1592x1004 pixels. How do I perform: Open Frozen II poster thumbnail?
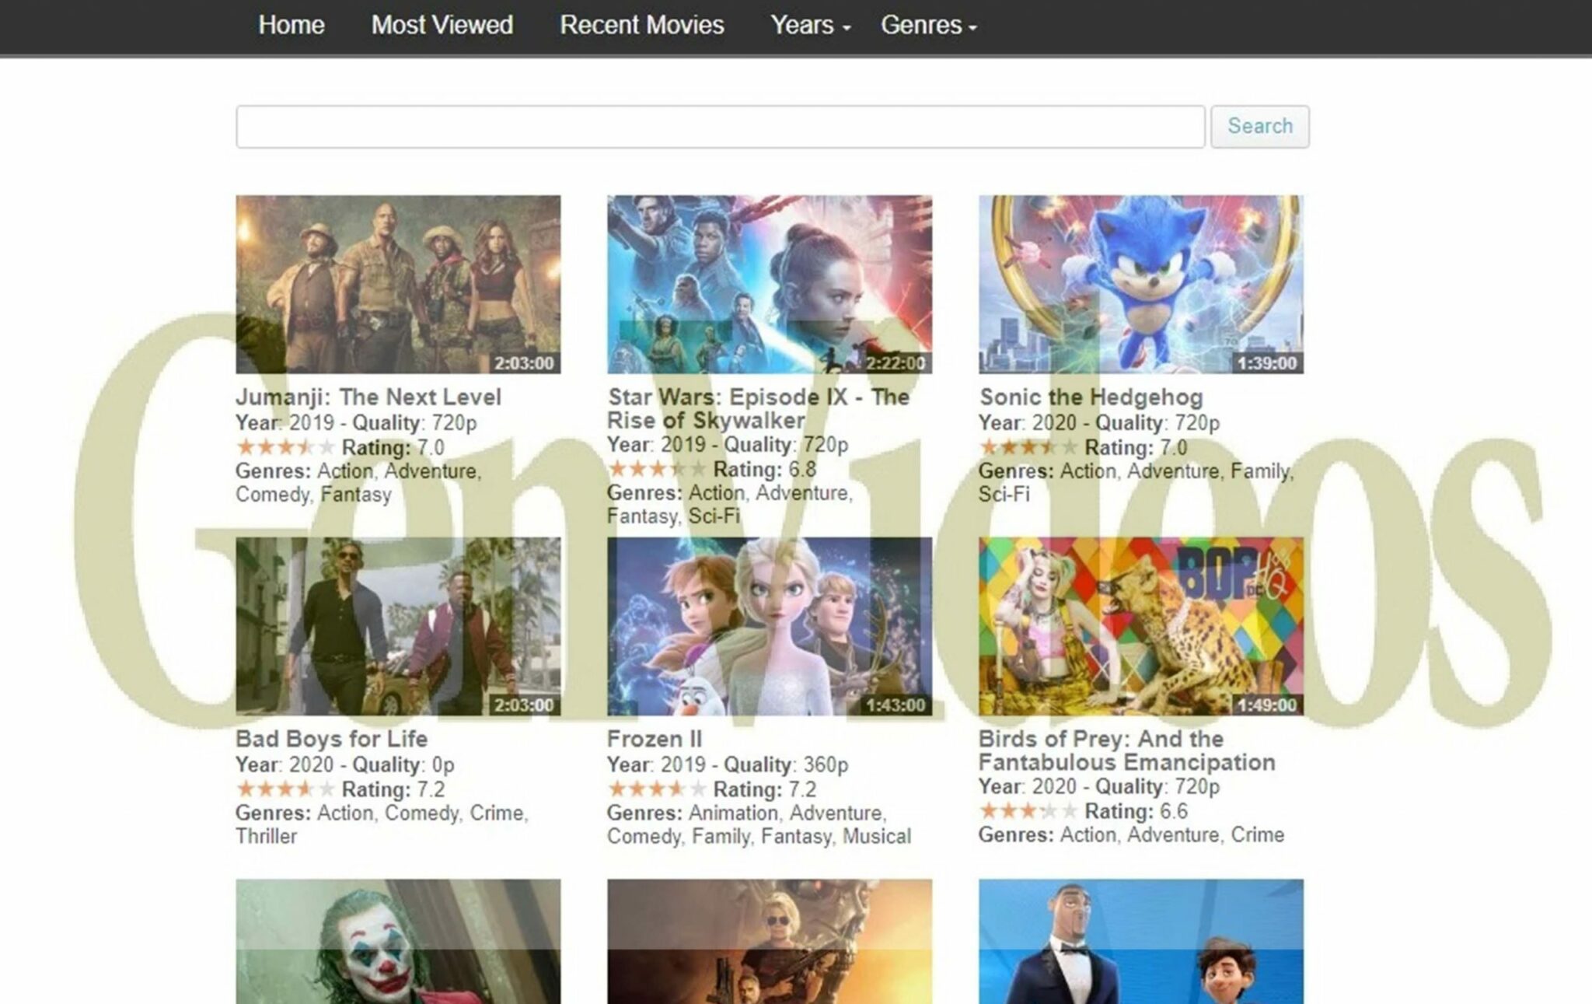coord(770,626)
